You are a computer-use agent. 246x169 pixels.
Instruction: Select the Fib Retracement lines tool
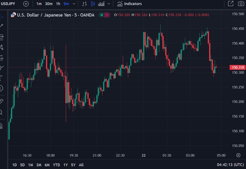[x=2, y=37]
